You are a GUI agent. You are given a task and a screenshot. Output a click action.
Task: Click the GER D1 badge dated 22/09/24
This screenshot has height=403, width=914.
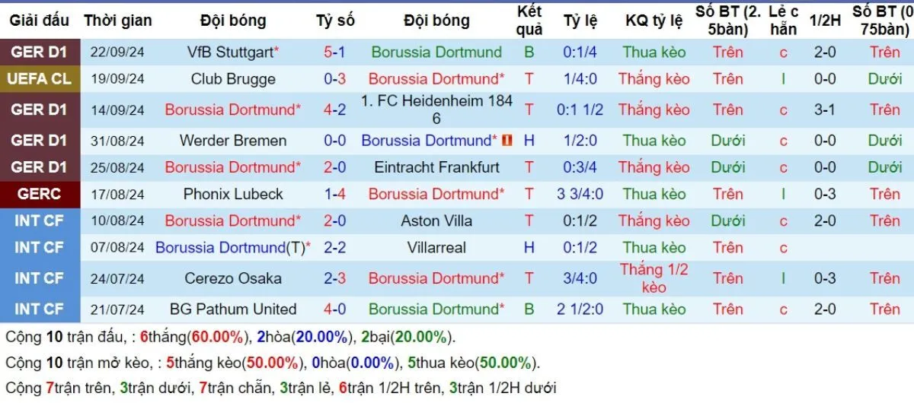pyautogui.click(x=40, y=52)
